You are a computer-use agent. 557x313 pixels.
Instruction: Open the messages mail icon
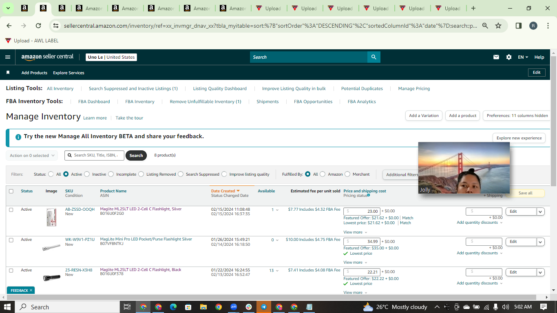496,57
